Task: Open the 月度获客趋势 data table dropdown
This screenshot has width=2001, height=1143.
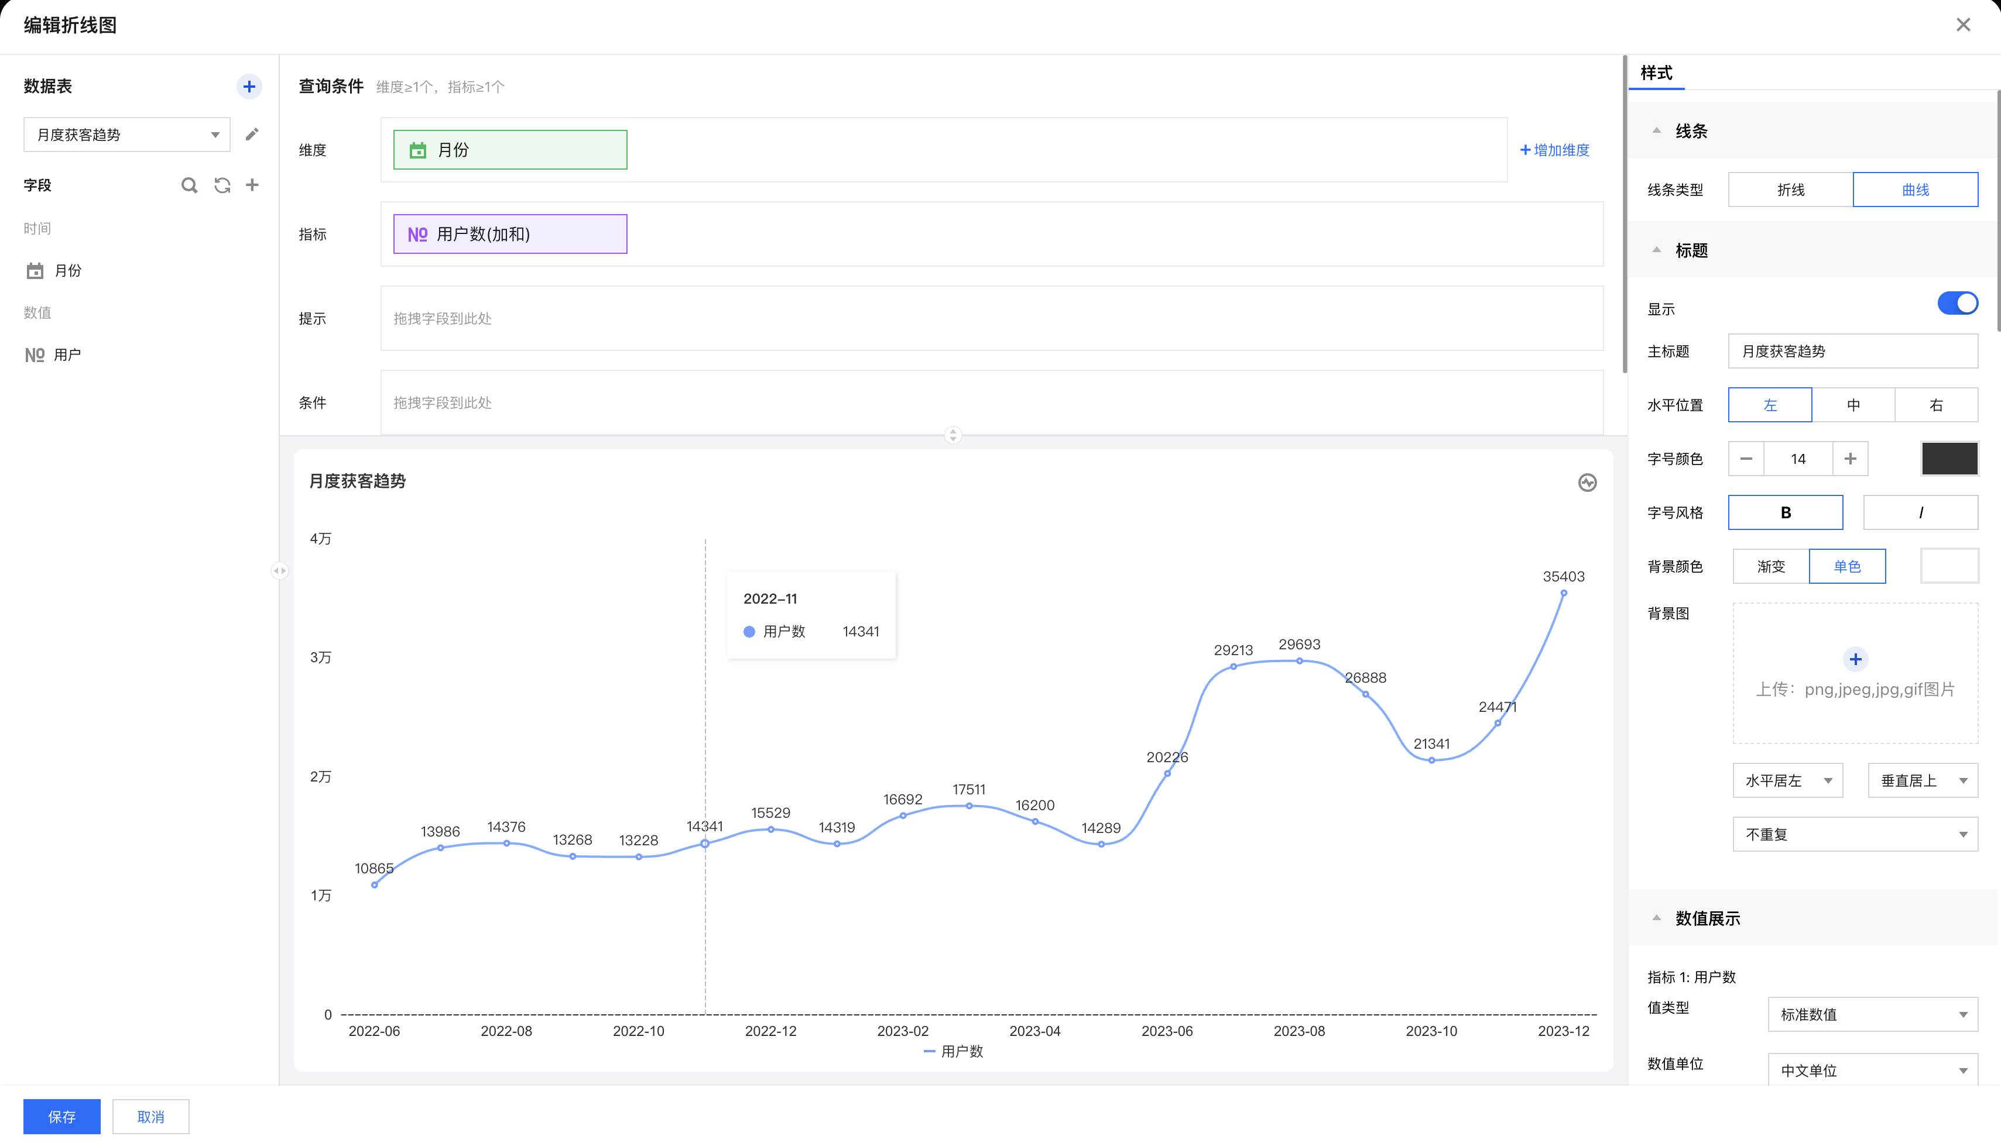Action: click(x=126, y=135)
